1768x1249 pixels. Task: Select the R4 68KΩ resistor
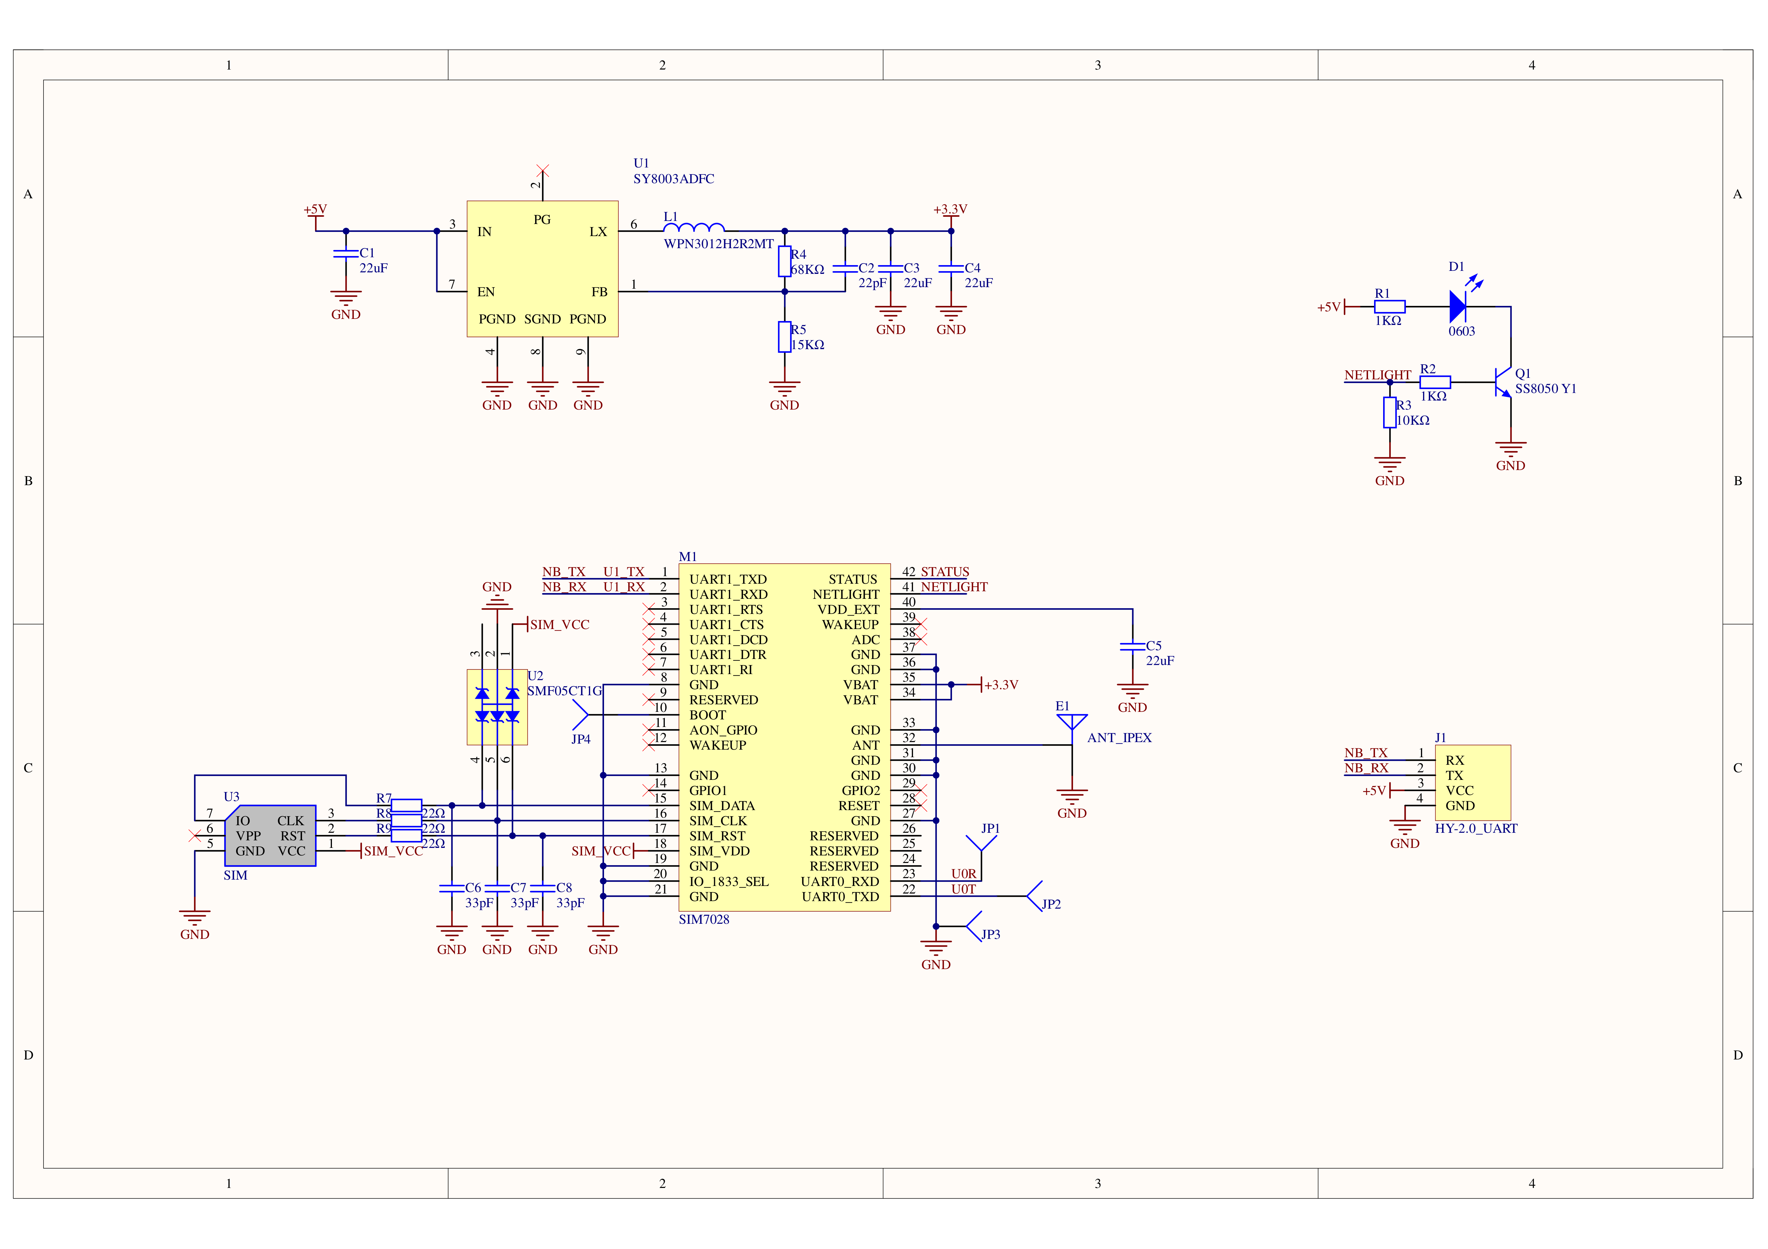(x=784, y=261)
